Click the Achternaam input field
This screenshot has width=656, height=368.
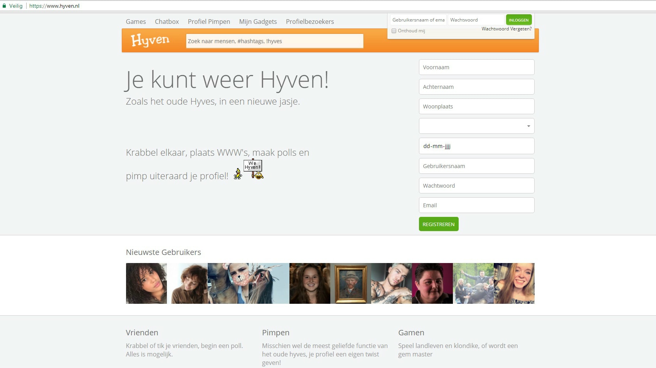[x=477, y=87]
